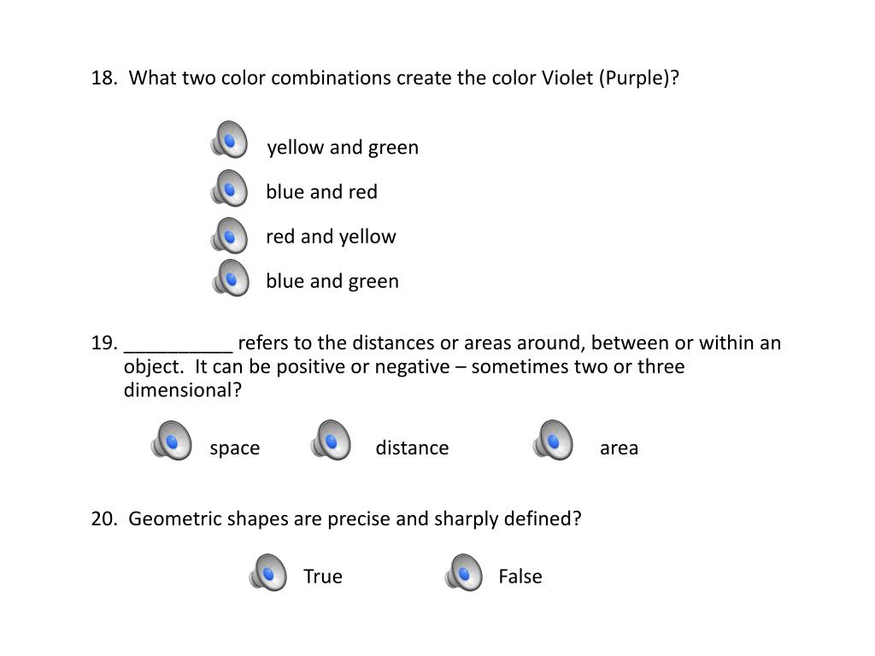Screen dimensions: 875x656
Task: Pick the 'area' answer label
Action: [619, 448]
